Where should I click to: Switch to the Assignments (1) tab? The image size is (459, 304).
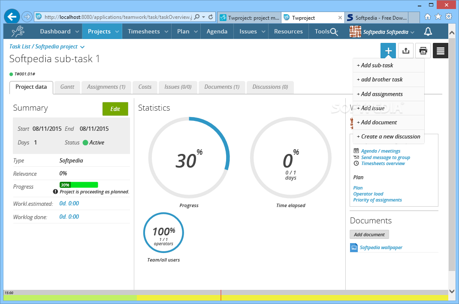(x=106, y=87)
